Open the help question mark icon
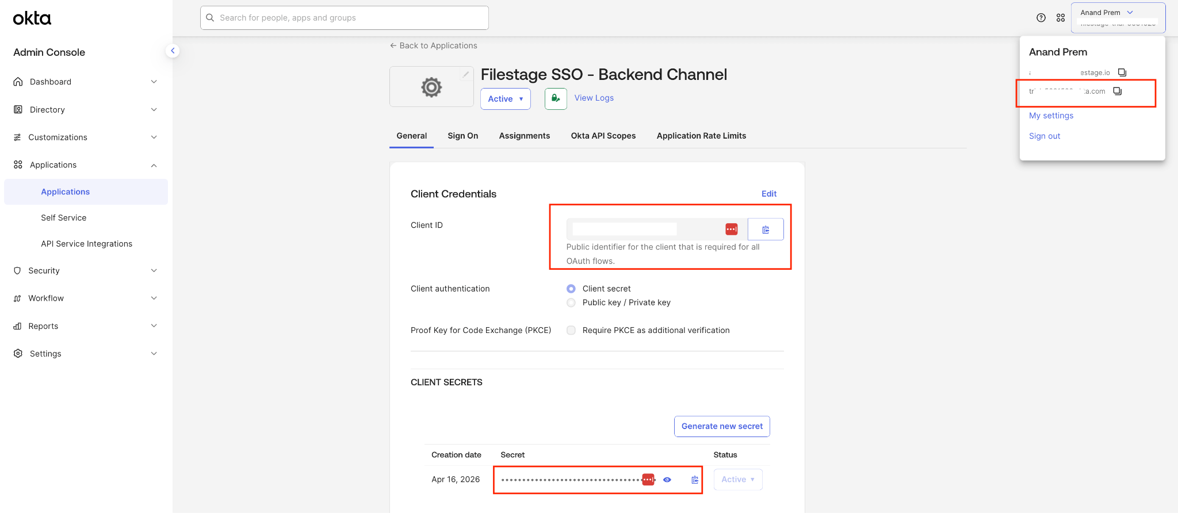1178x513 pixels. click(x=1041, y=18)
